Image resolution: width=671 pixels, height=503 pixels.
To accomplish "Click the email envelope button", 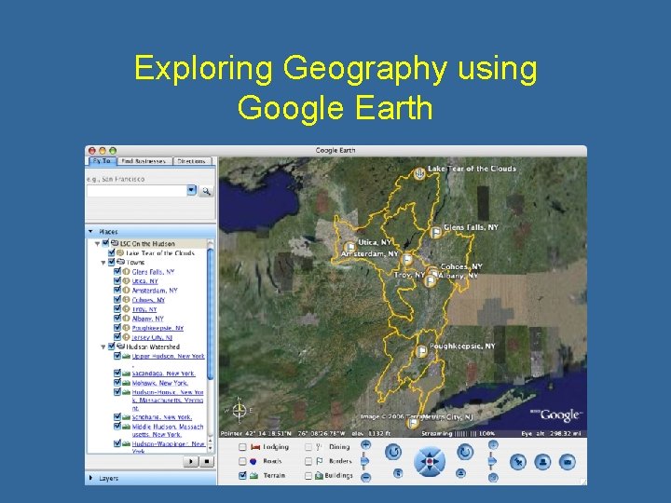I will coord(568,462).
